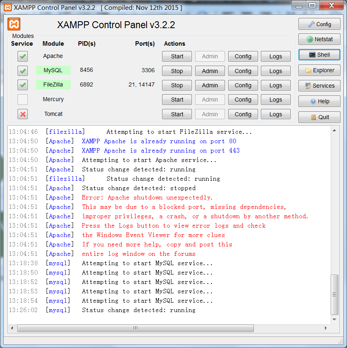Launch Netstat with the globe icon
347x348 pixels.
tap(319, 39)
